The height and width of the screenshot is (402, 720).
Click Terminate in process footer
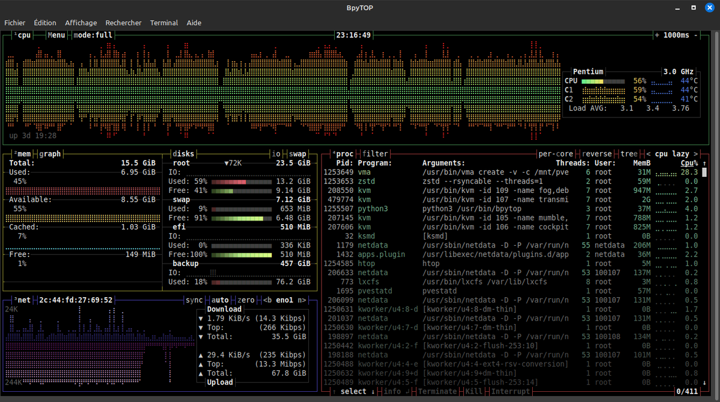[x=437, y=392]
